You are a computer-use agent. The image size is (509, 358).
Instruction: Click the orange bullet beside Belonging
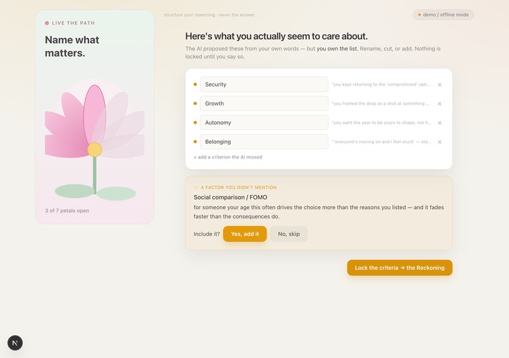(195, 141)
